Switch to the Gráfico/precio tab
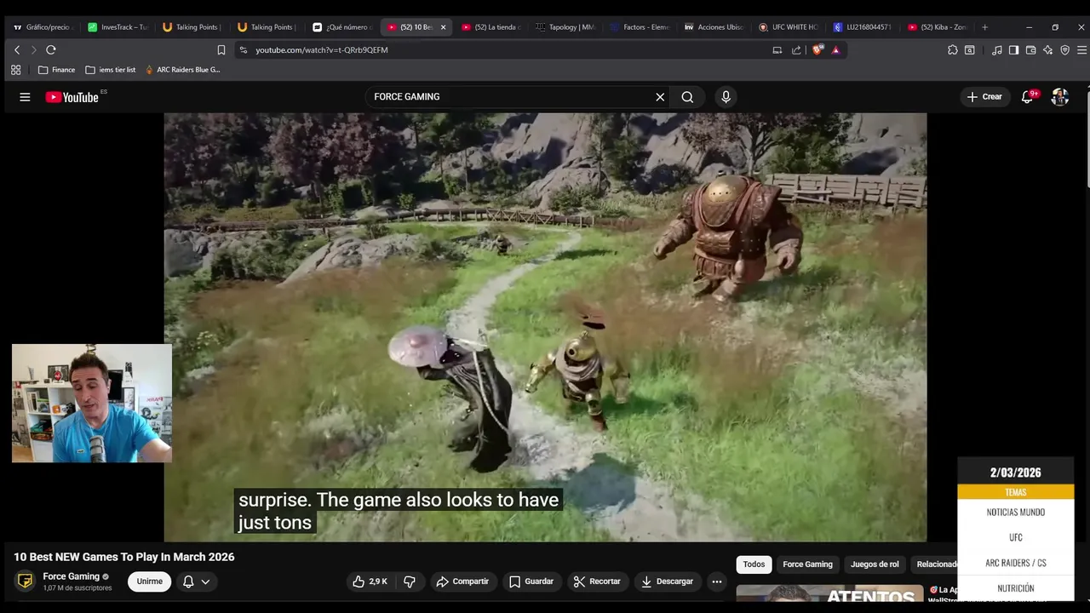This screenshot has width=1090, height=613. 43,27
